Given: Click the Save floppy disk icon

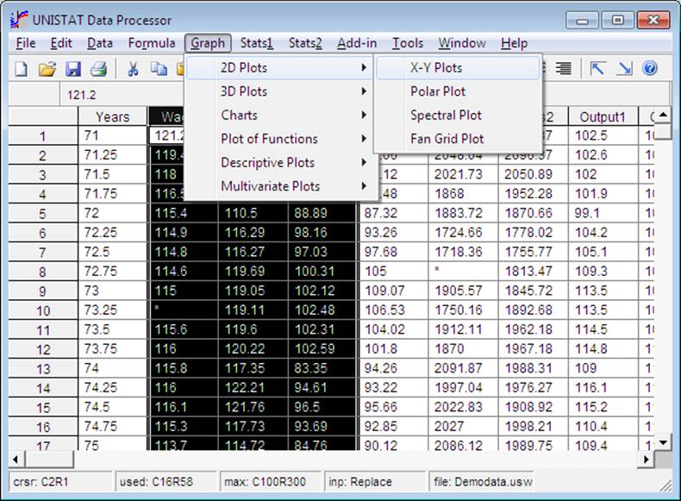Looking at the screenshot, I should [73, 69].
